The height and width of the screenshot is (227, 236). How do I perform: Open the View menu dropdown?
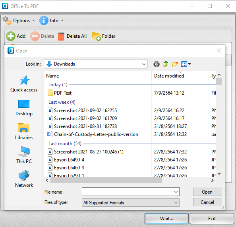(x=186, y=64)
